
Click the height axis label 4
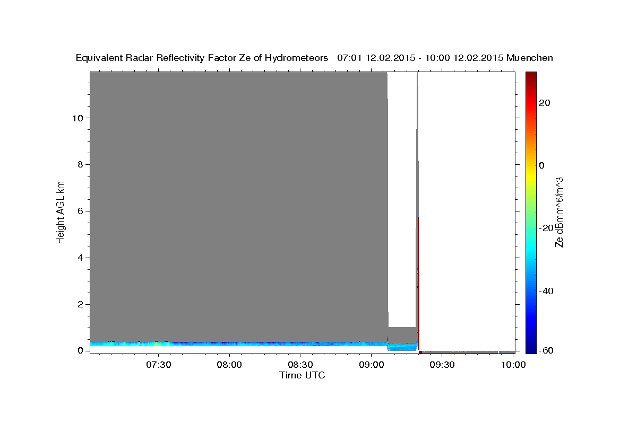click(81, 258)
